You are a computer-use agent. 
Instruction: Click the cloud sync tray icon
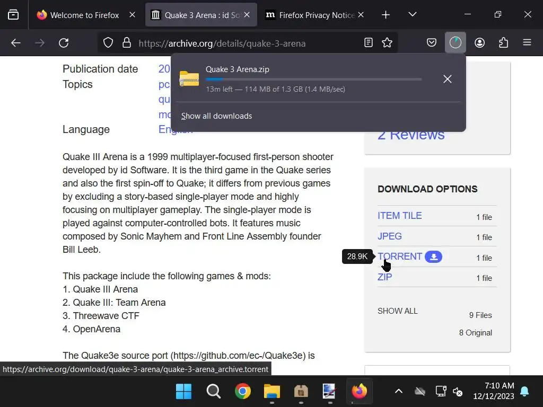[420, 392]
